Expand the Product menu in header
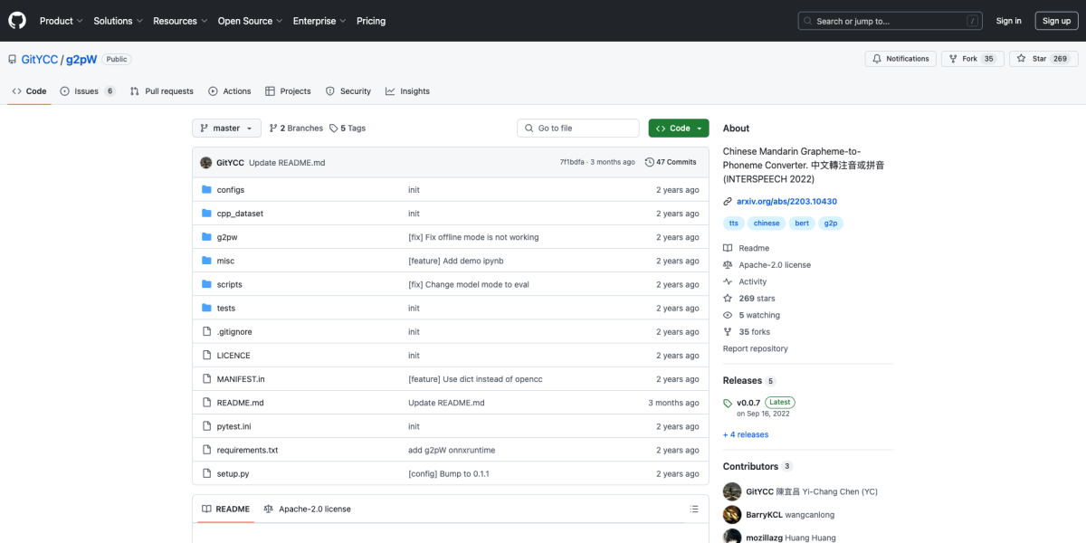This screenshot has height=543, width=1086. pos(61,21)
